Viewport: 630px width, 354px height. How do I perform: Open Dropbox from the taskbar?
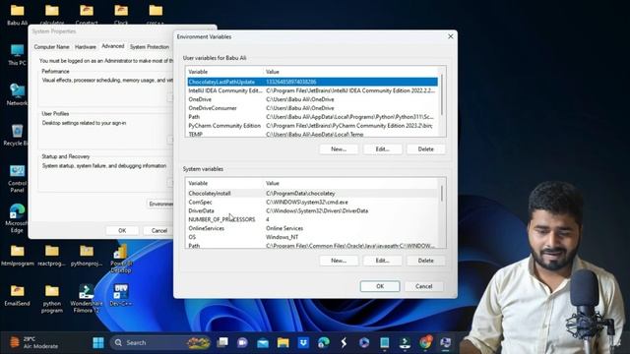point(303,343)
